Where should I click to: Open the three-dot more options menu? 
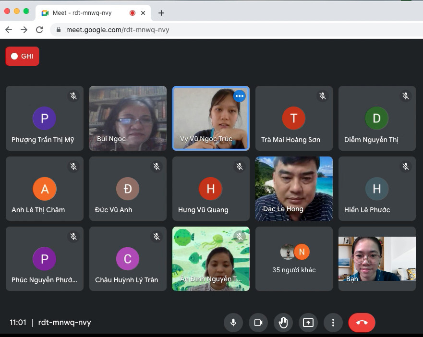(x=333, y=323)
